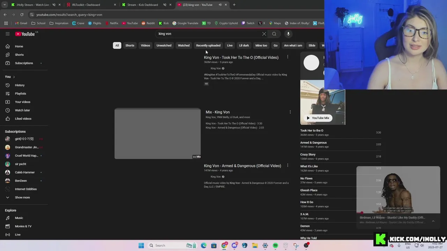Select the Videos filter chip
This screenshot has width=447, height=251.
pyautogui.click(x=145, y=45)
